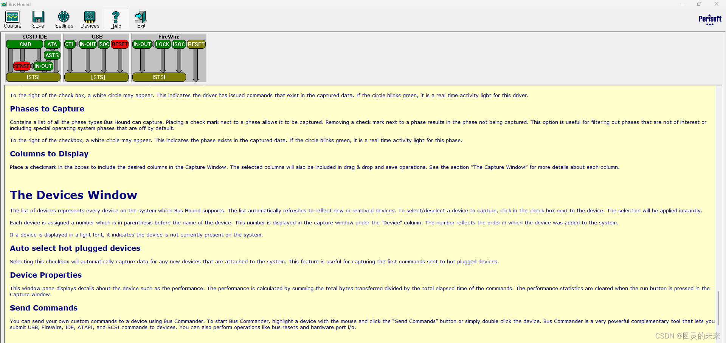Click the Save toolbar icon

pyautogui.click(x=38, y=20)
